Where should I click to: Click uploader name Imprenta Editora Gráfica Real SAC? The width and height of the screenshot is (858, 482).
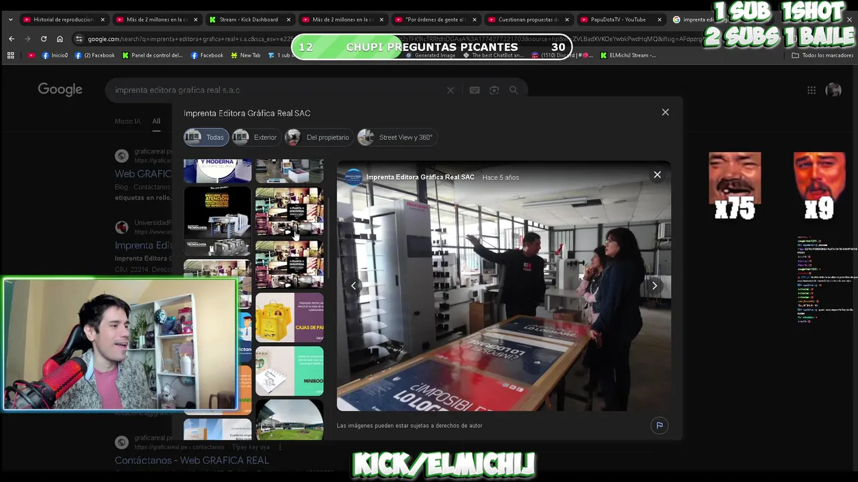pos(420,177)
